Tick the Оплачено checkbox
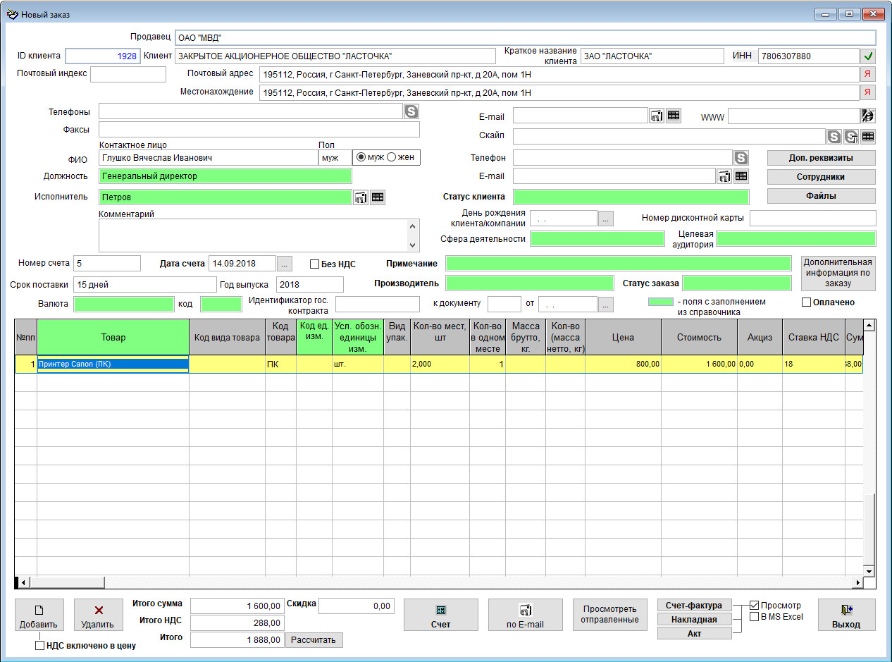Screen dimensions: 892x662 (x=807, y=302)
